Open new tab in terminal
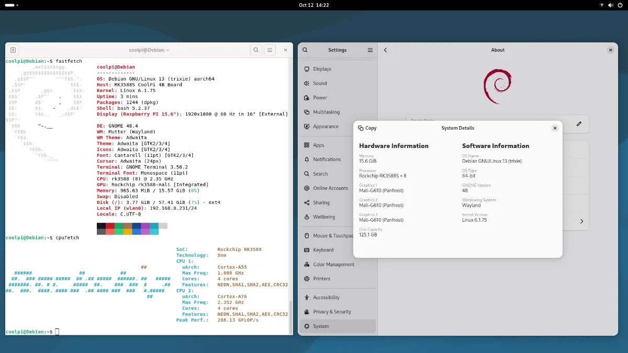The width and height of the screenshot is (628, 353). pos(13,50)
